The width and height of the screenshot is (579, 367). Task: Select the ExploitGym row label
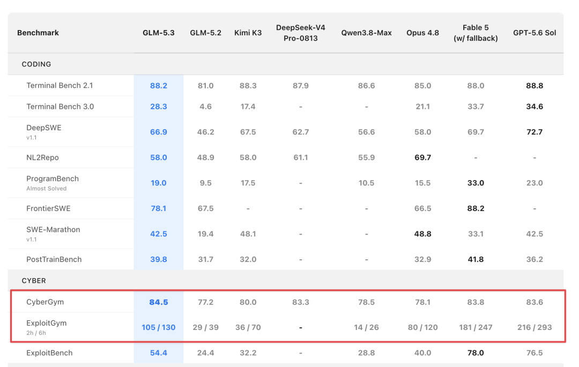46,323
